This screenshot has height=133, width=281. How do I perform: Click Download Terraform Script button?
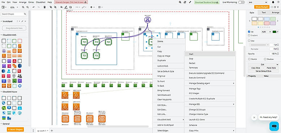pos(207,2)
